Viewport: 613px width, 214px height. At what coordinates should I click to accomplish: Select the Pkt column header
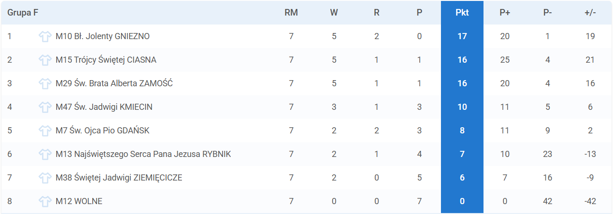click(462, 13)
